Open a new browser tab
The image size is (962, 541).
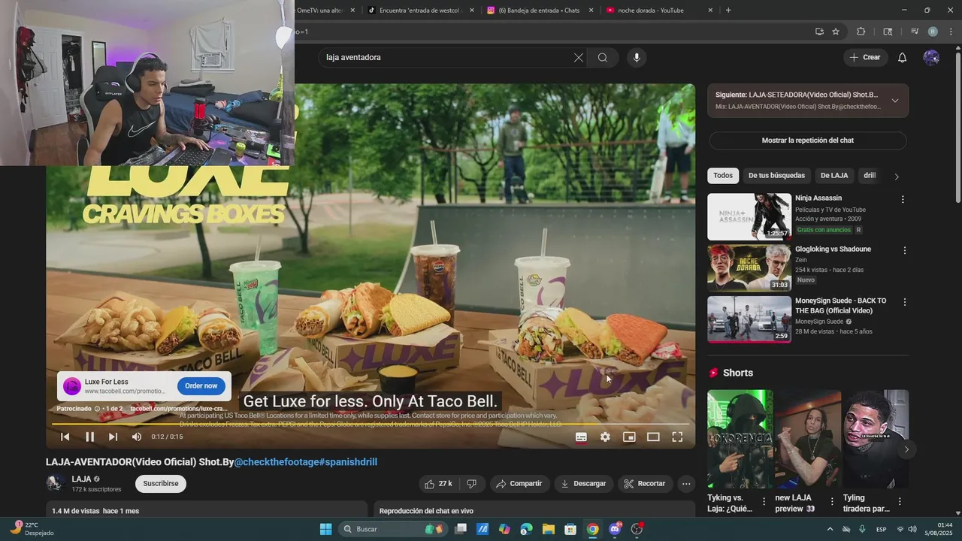point(728,11)
